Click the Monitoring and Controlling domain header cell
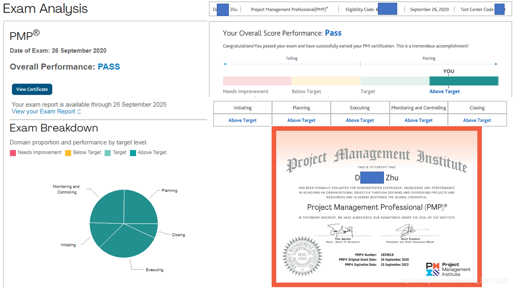This screenshot has height=288, width=513. tap(418, 108)
